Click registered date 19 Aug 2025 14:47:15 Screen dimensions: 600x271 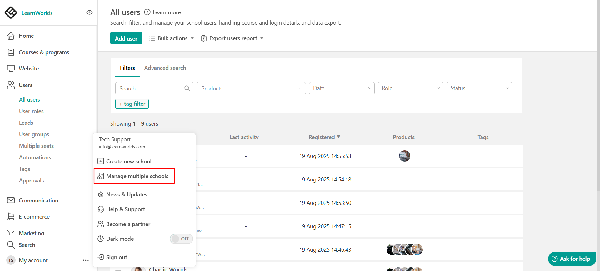click(x=325, y=226)
